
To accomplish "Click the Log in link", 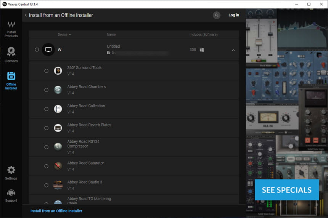I will pos(234,15).
